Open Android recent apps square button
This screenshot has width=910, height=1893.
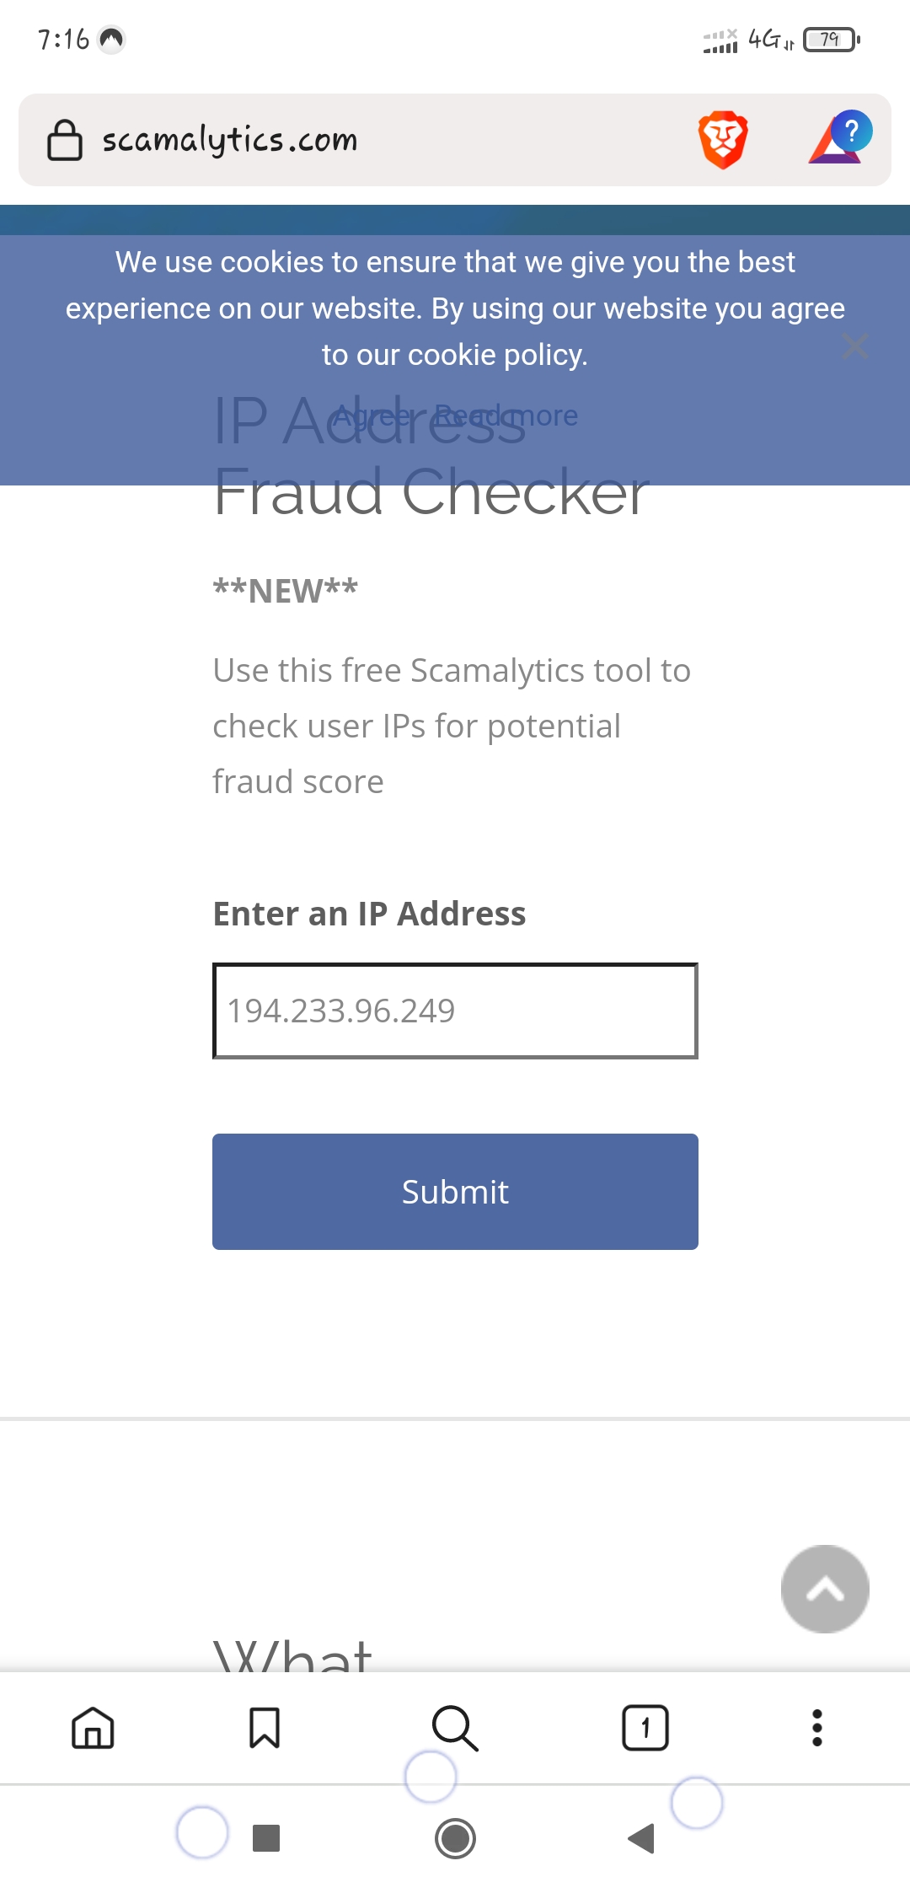[266, 1838]
